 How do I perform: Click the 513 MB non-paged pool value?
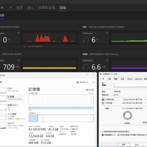(46, 143)
